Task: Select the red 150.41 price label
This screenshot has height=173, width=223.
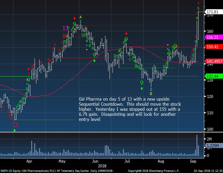Action: (213, 47)
